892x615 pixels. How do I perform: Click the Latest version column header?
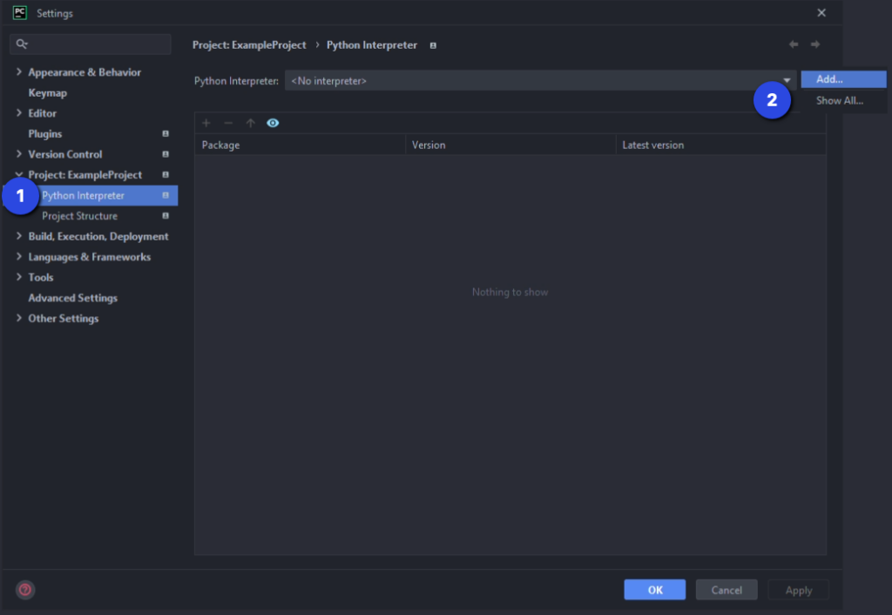point(720,145)
